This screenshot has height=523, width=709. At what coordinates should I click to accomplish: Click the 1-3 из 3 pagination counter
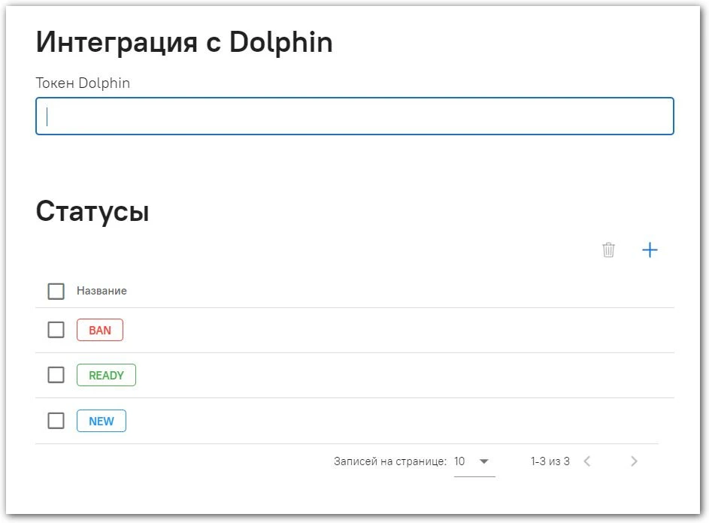550,461
